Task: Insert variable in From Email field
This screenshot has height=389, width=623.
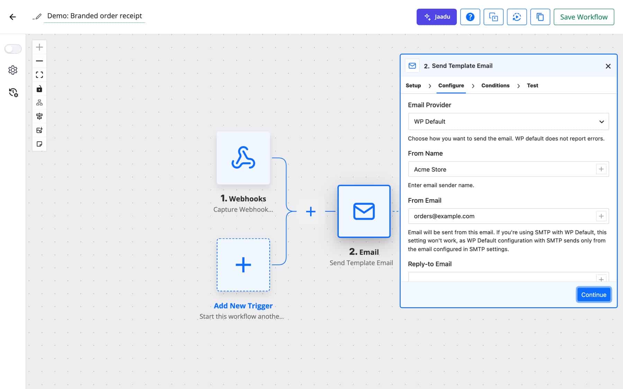Action: coord(601,216)
